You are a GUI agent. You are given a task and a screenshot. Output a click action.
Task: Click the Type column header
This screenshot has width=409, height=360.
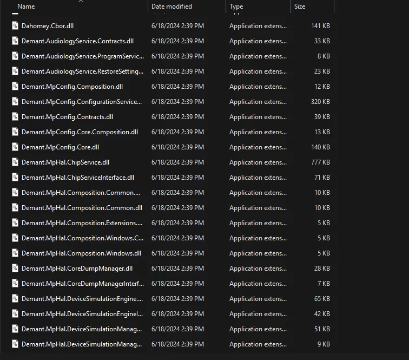(236, 6)
